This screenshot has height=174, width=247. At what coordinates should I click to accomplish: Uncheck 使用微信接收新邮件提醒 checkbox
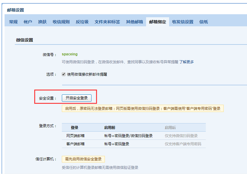click(64, 74)
